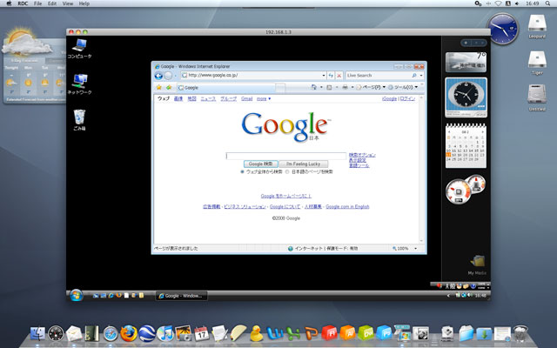Image resolution: width=557 pixels, height=348 pixels.
Task: Open the ページ(P) toolbar dropdown
Action: (x=371, y=87)
